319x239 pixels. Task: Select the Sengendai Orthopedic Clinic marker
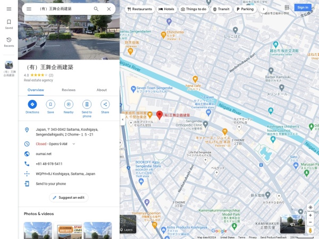205,124
